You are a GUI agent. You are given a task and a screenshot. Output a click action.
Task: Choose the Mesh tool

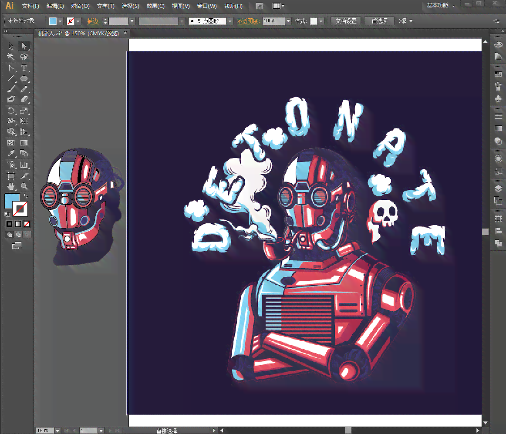click(11, 143)
